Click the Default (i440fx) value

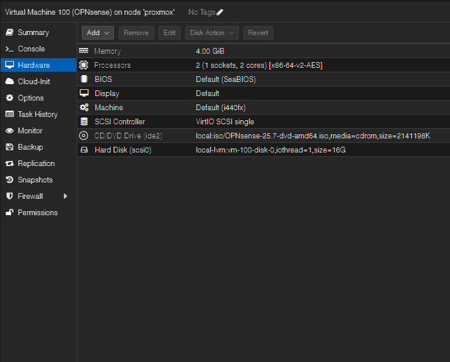tap(221, 108)
